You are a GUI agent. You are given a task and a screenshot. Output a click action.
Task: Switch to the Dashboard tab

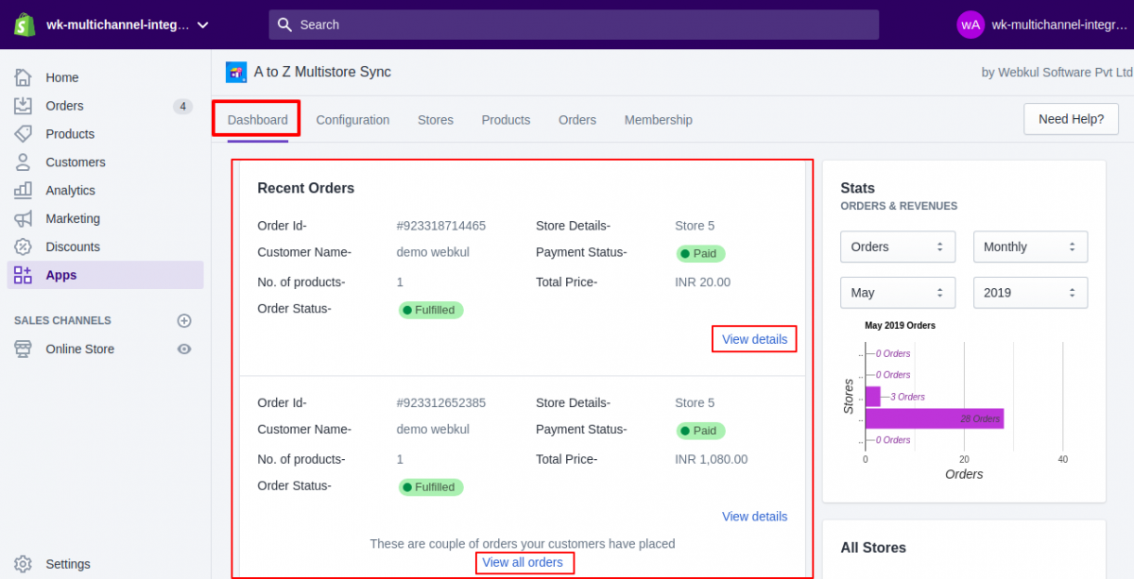coord(257,120)
